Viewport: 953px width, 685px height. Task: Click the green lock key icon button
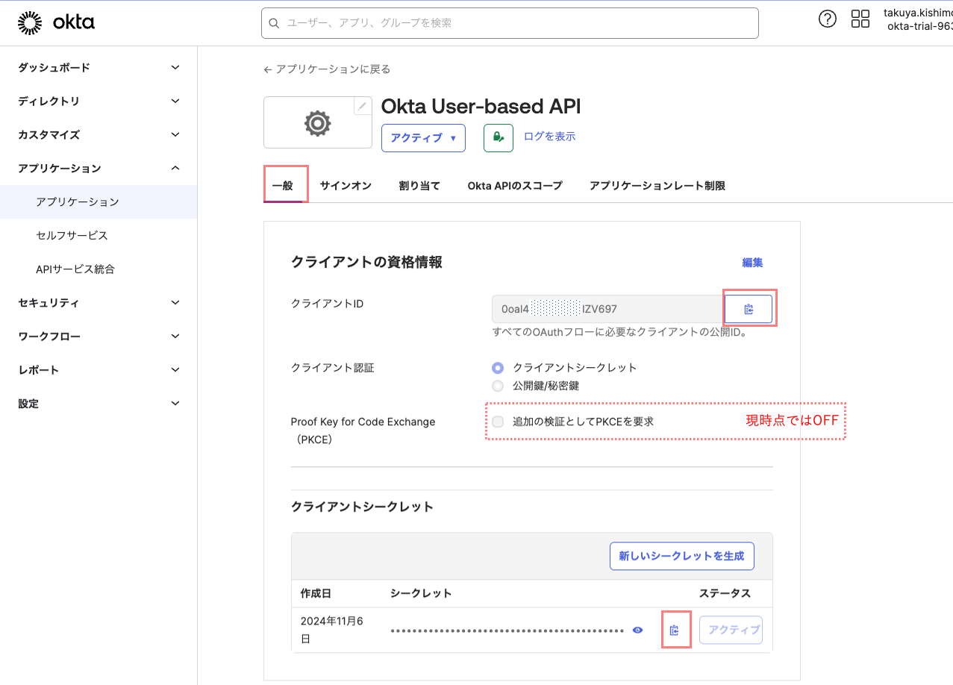coord(498,138)
